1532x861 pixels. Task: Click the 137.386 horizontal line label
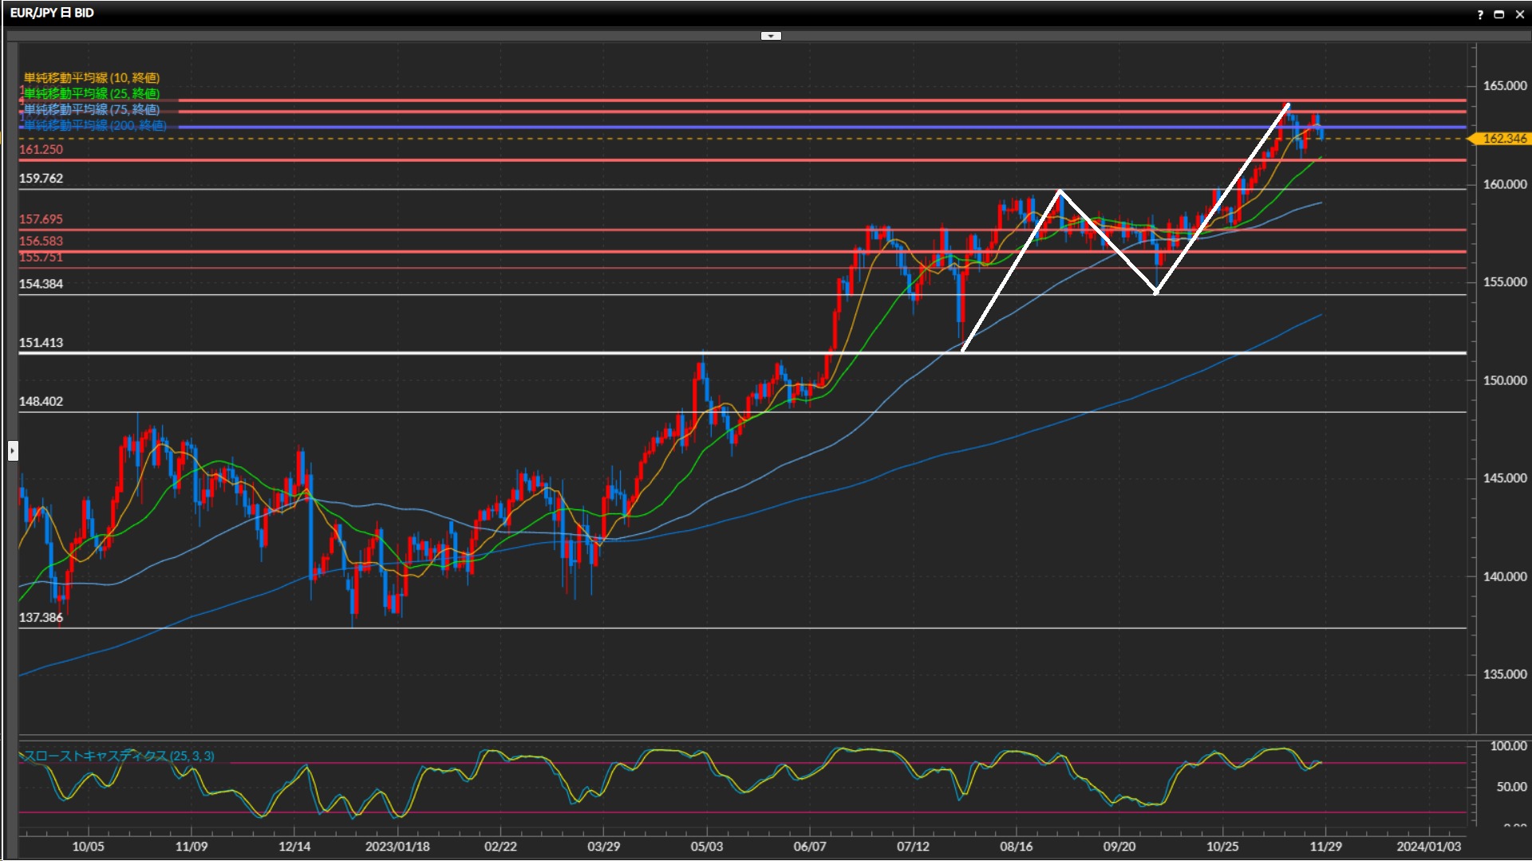(x=41, y=618)
